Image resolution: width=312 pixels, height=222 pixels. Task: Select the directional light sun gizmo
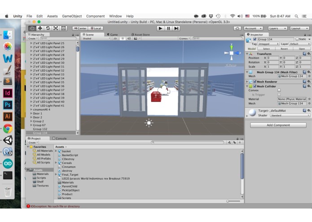tap(149, 123)
